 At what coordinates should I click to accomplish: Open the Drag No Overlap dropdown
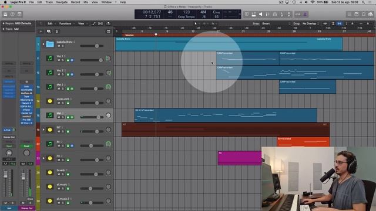pyautogui.click(x=311, y=23)
